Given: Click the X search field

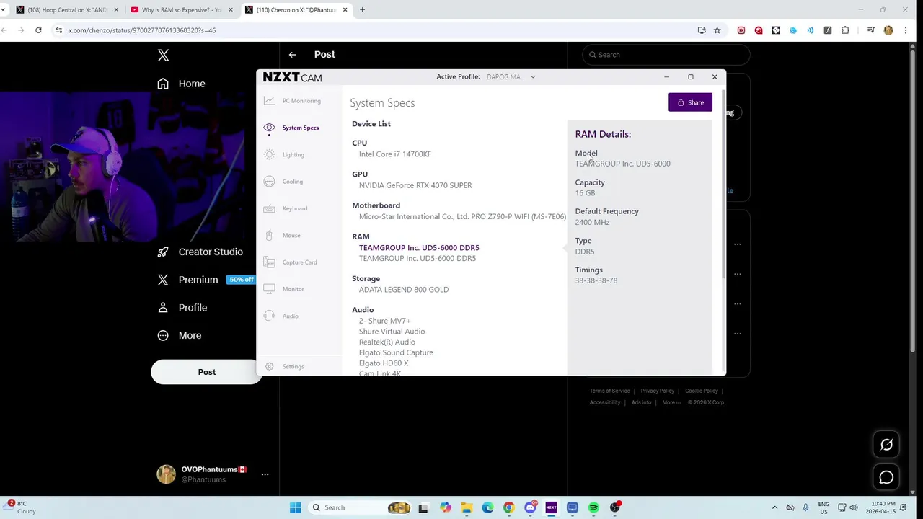Looking at the screenshot, I should pyautogui.click(x=666, y=55).
